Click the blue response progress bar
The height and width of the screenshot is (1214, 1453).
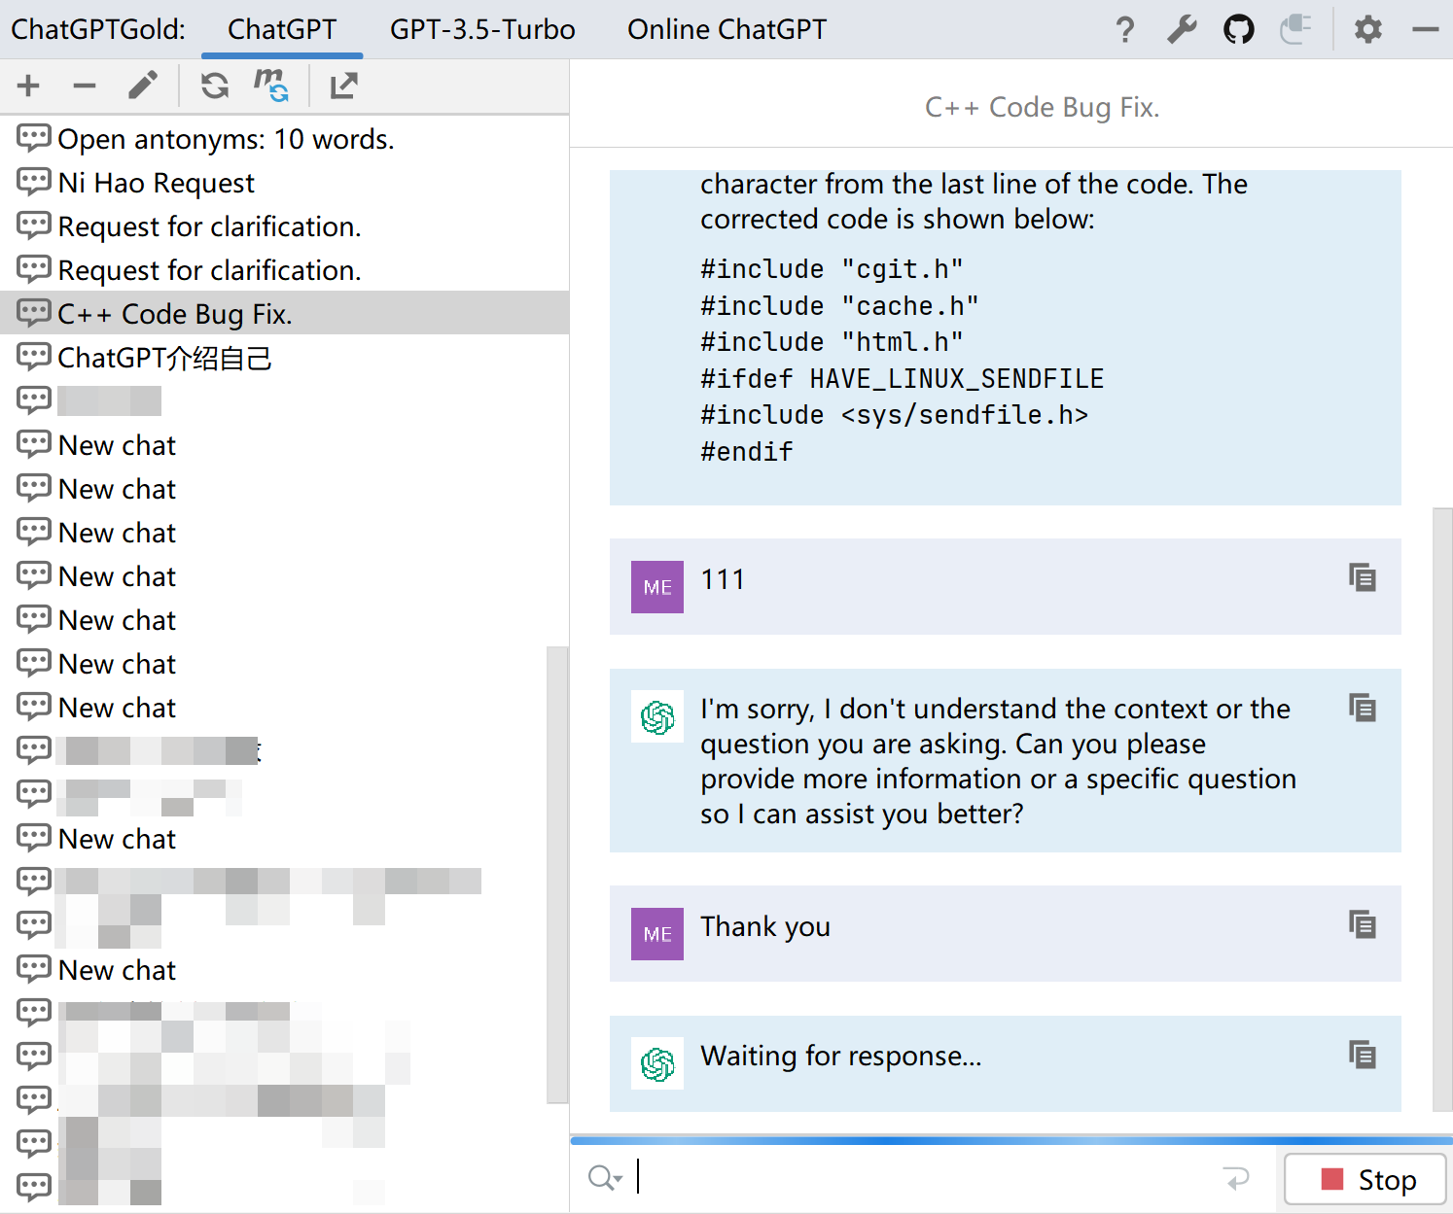pyautogui.click(x=1011, y=1140)
